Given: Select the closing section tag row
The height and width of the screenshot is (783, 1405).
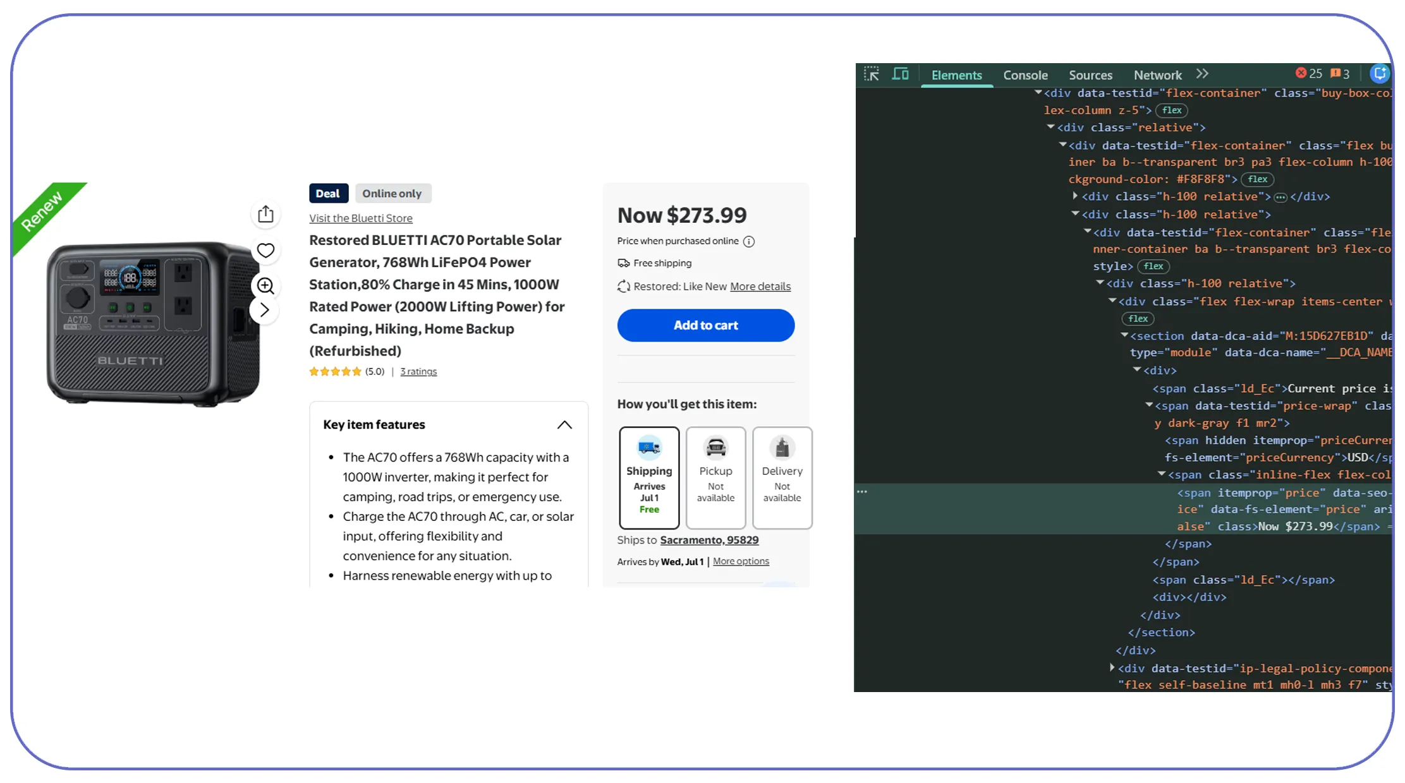Looking at the screenshot, I should pyautogui.click(x=1161, y=632).
